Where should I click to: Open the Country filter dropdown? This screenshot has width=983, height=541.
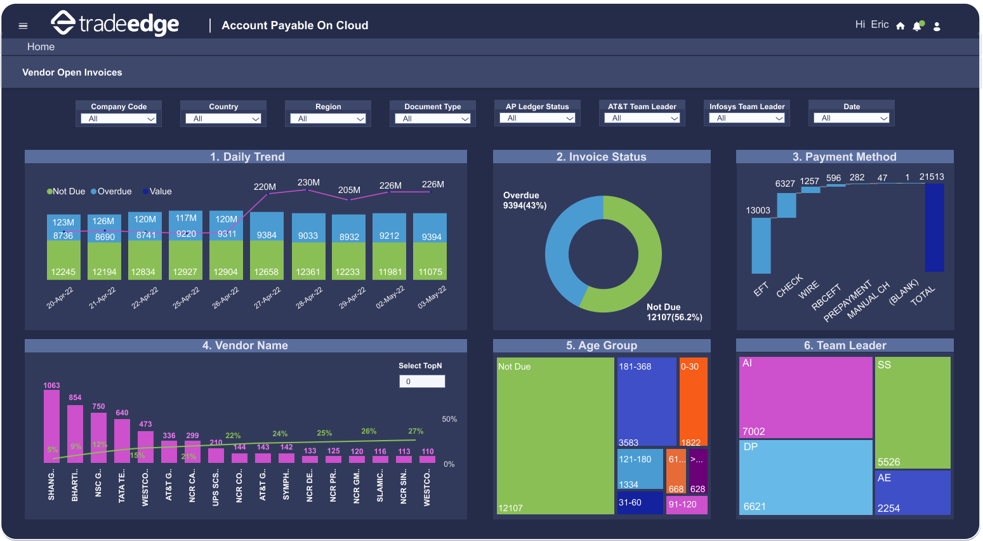[223, 119]
